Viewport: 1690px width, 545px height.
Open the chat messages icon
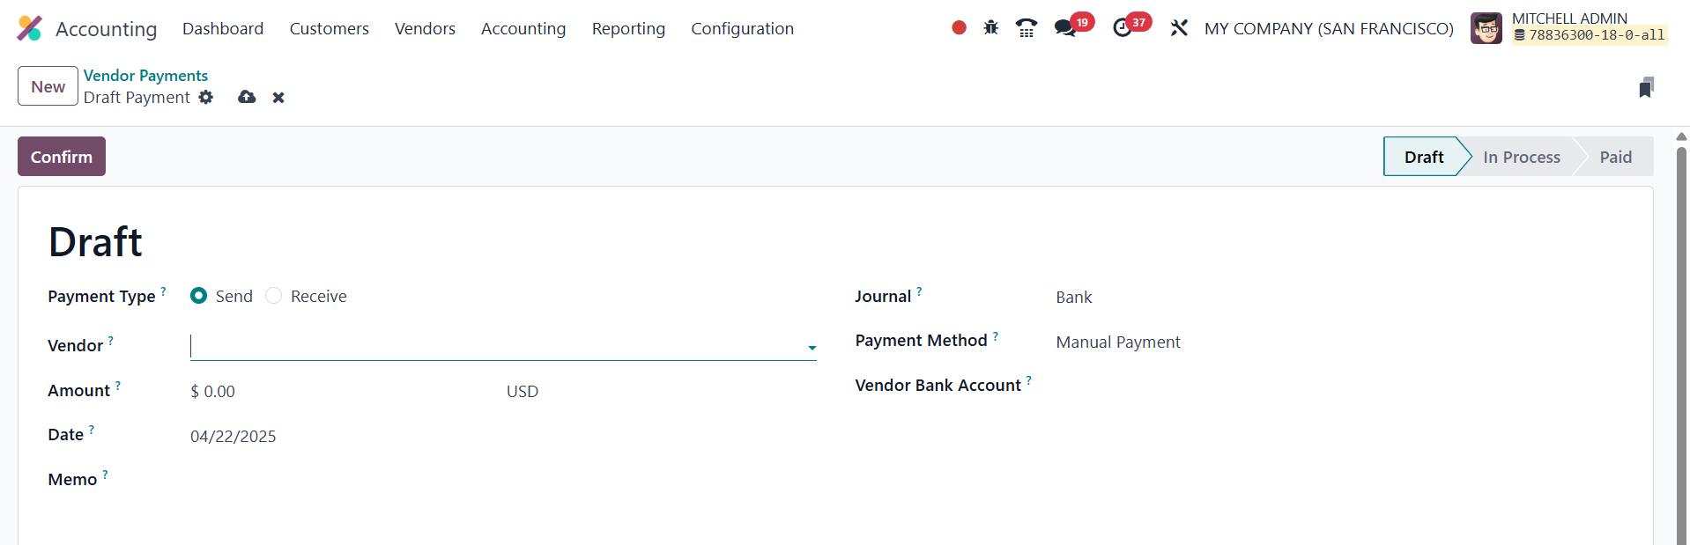[1065, 28]
